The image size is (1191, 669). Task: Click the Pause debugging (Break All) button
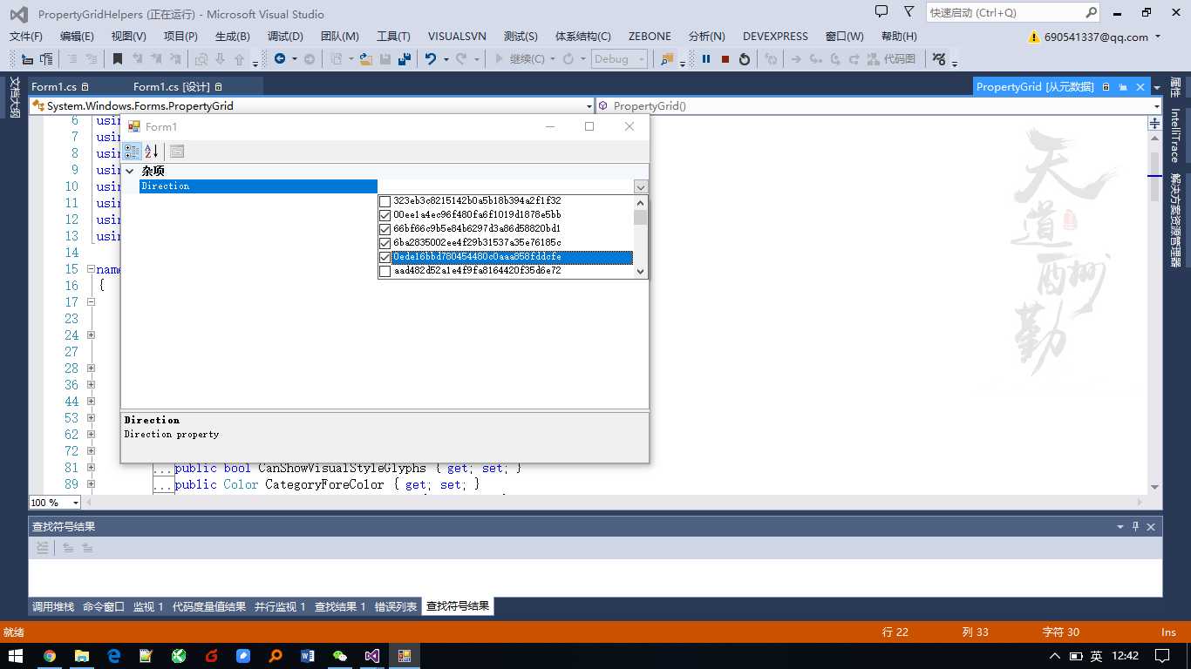pos(706,59)
